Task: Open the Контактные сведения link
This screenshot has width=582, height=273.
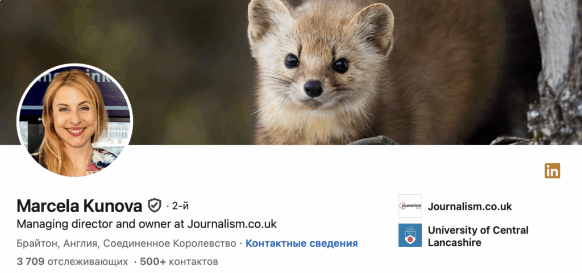Action: coord(301,243)
